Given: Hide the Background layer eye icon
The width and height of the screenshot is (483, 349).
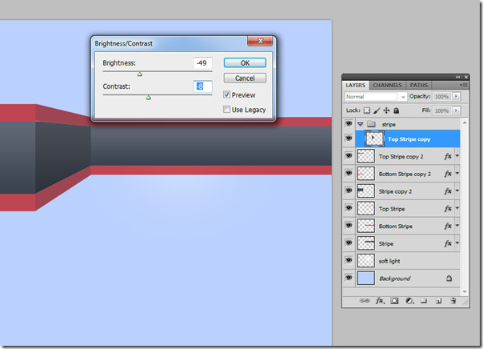Looking at the screenshot, I should click(x=349, y=278).
